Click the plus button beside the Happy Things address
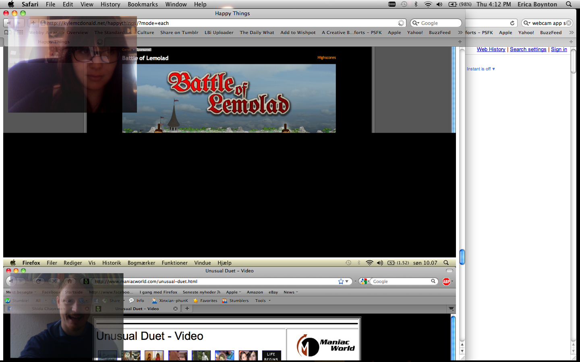 click(33, 23)
